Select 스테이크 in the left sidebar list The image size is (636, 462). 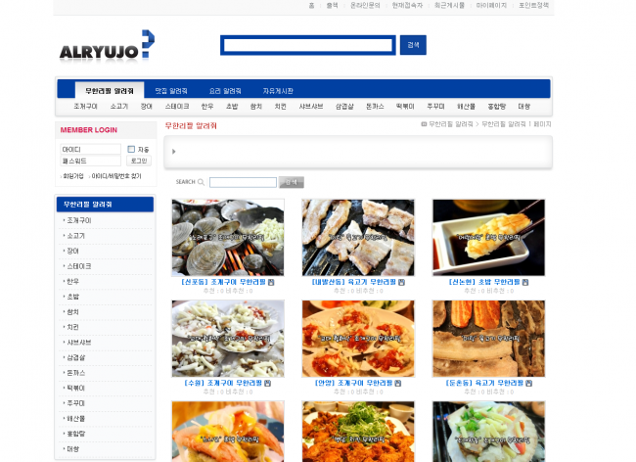pyautogui.click(x=79, y=266)
